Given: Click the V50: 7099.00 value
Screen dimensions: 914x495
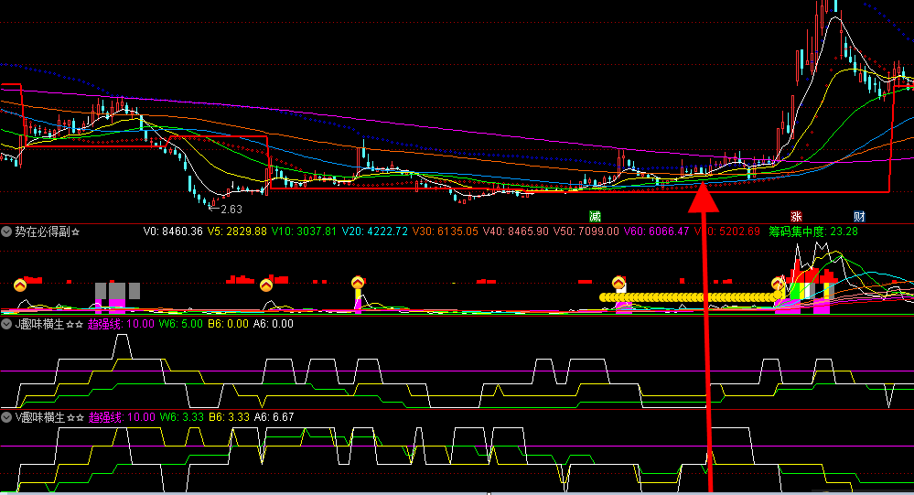Looking at the screenshot, I should click(586, 231).
